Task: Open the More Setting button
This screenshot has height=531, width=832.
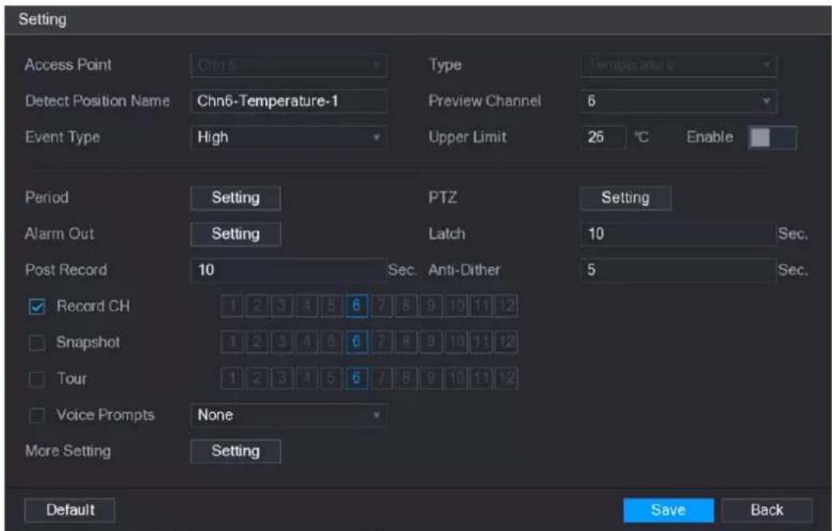Action: [235, 451]
